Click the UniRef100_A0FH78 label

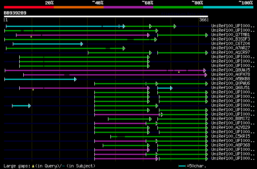(x=230, y=74)
